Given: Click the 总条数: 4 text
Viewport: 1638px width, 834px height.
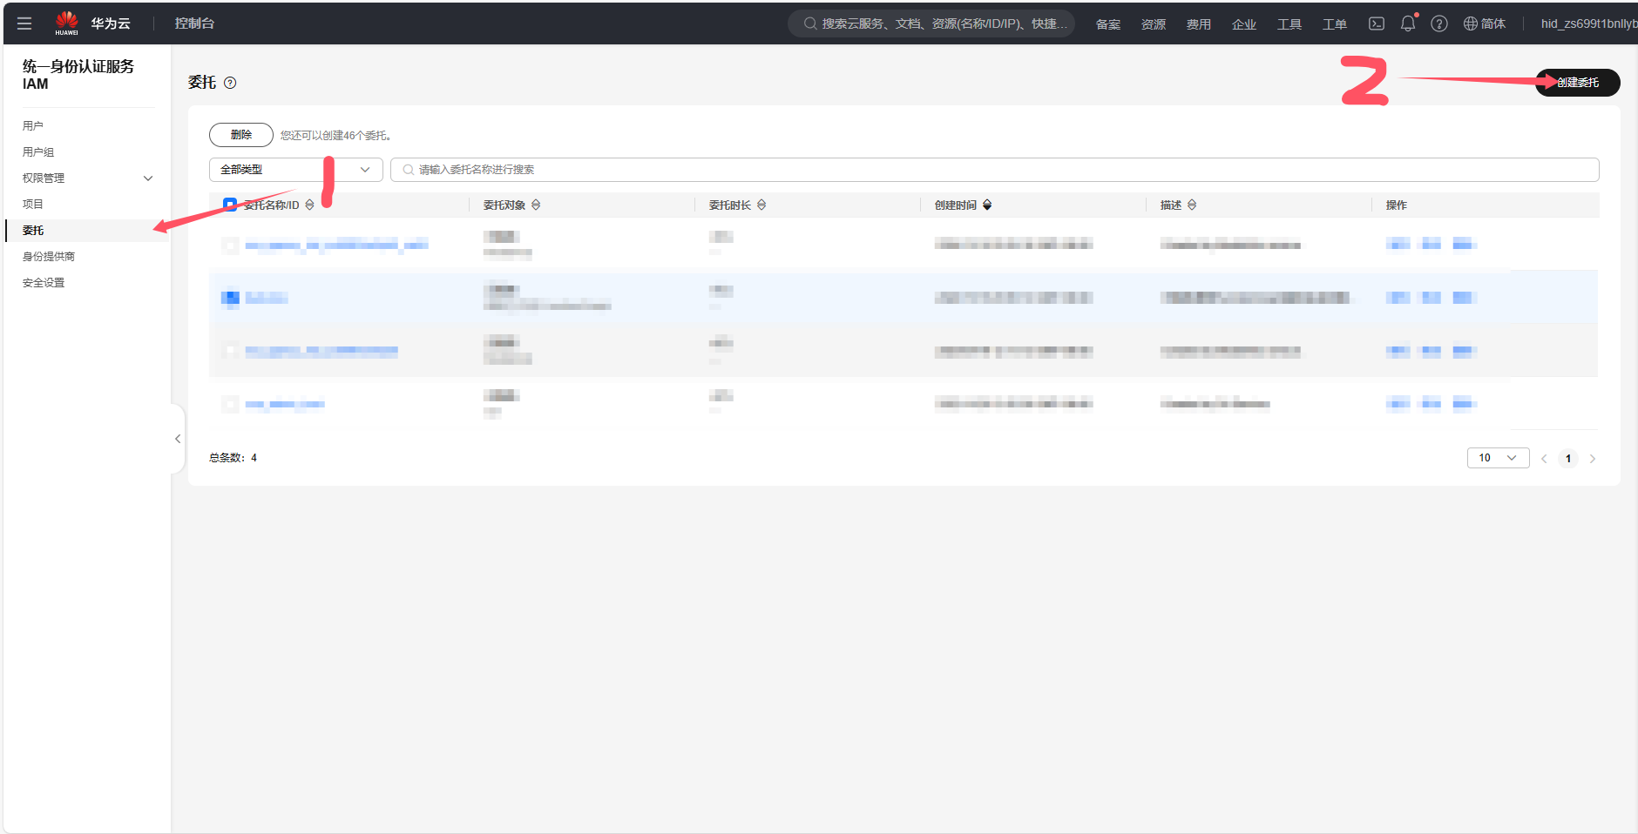Looking at the screenshot, I should [x=233, y=458].
